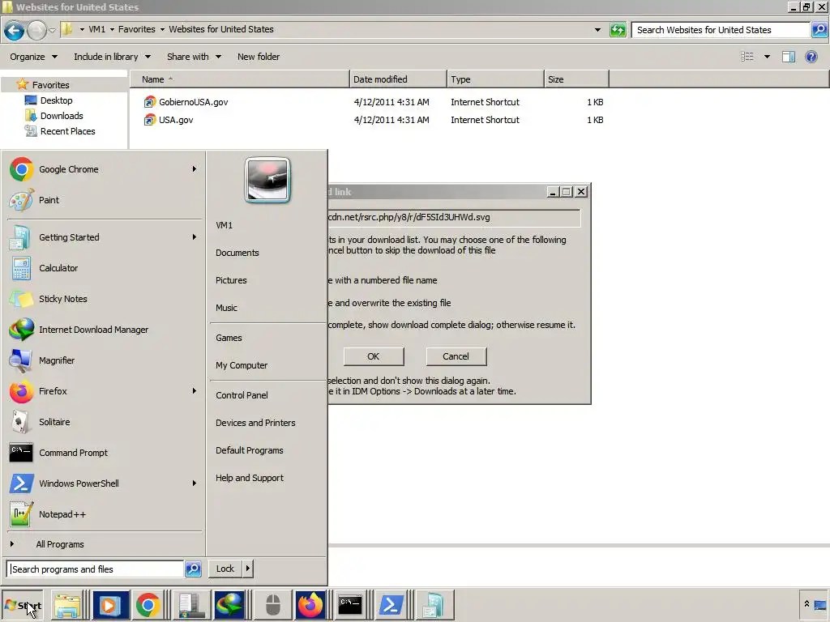The height and width of the screenshot is (622, 830).
Task: Launch Internet Download Manager from Start menu
Action: tap(101, 330)
